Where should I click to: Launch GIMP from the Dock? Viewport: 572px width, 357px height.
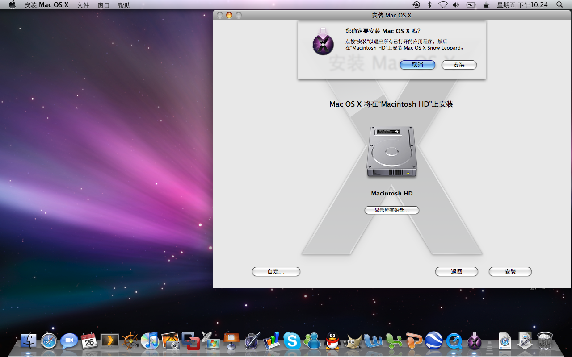pyautogui.click(x=353, y=341)
